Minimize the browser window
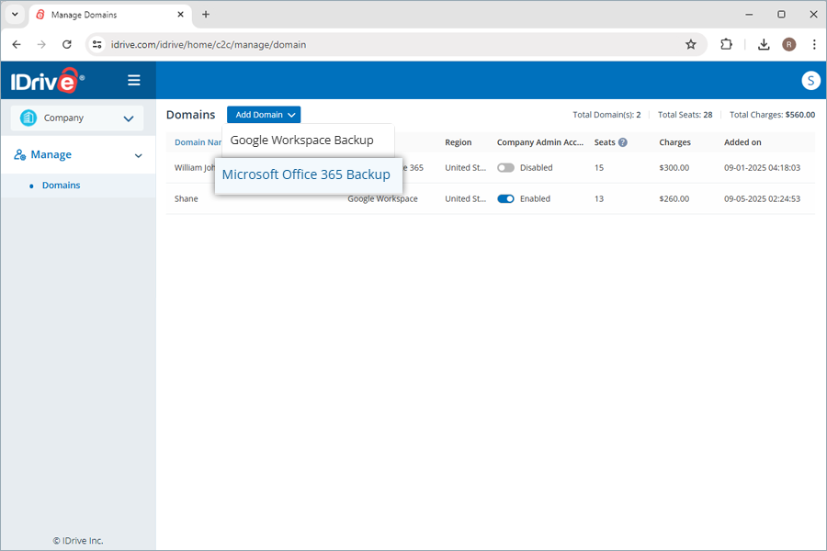This screenshot has height=551, width=827. pyautogui.click(x=748, y=15)
